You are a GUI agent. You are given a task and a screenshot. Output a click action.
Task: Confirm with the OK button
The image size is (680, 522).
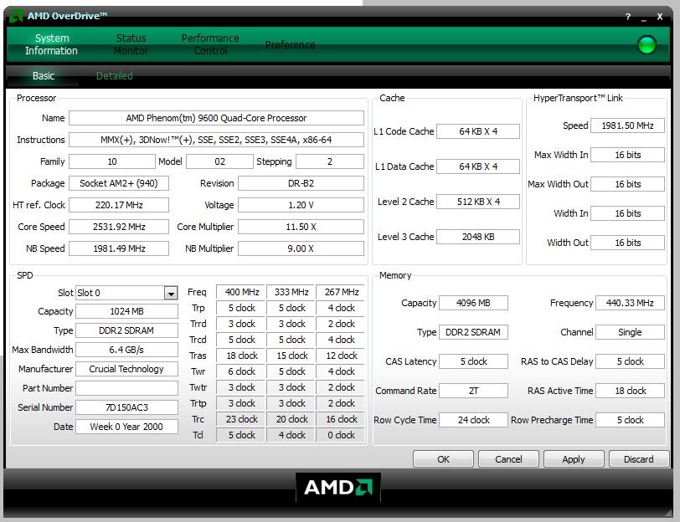pos(443,459)
